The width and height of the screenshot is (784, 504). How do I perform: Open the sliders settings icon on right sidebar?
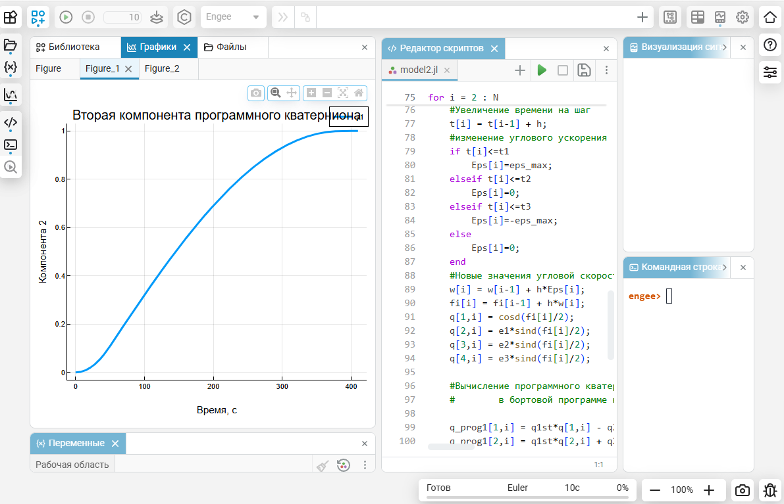[770, 72]
